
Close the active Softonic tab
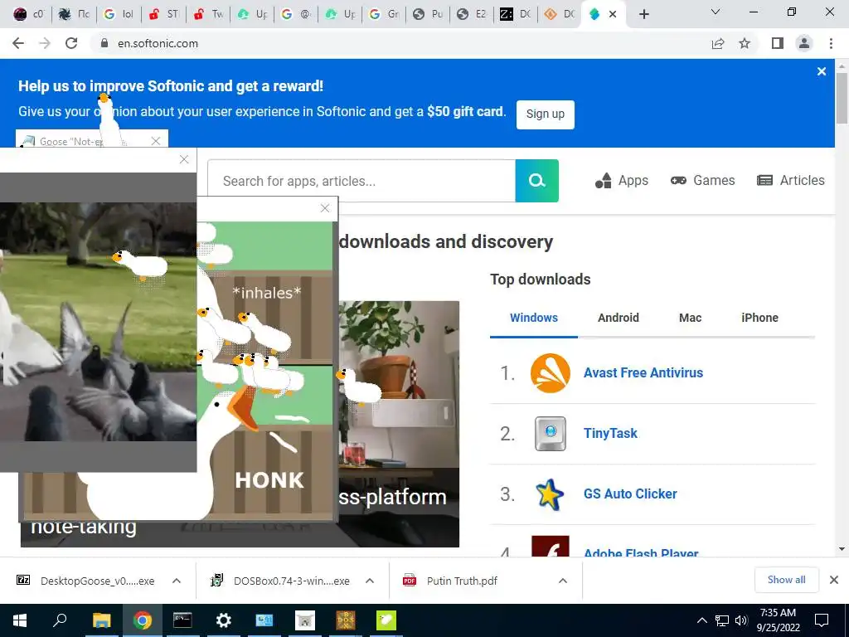pos(613,14)
